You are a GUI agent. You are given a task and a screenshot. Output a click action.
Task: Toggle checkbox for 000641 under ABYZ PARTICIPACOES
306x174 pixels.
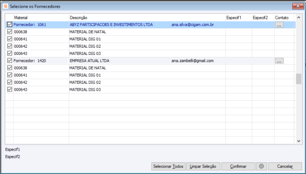coord(10,39)
